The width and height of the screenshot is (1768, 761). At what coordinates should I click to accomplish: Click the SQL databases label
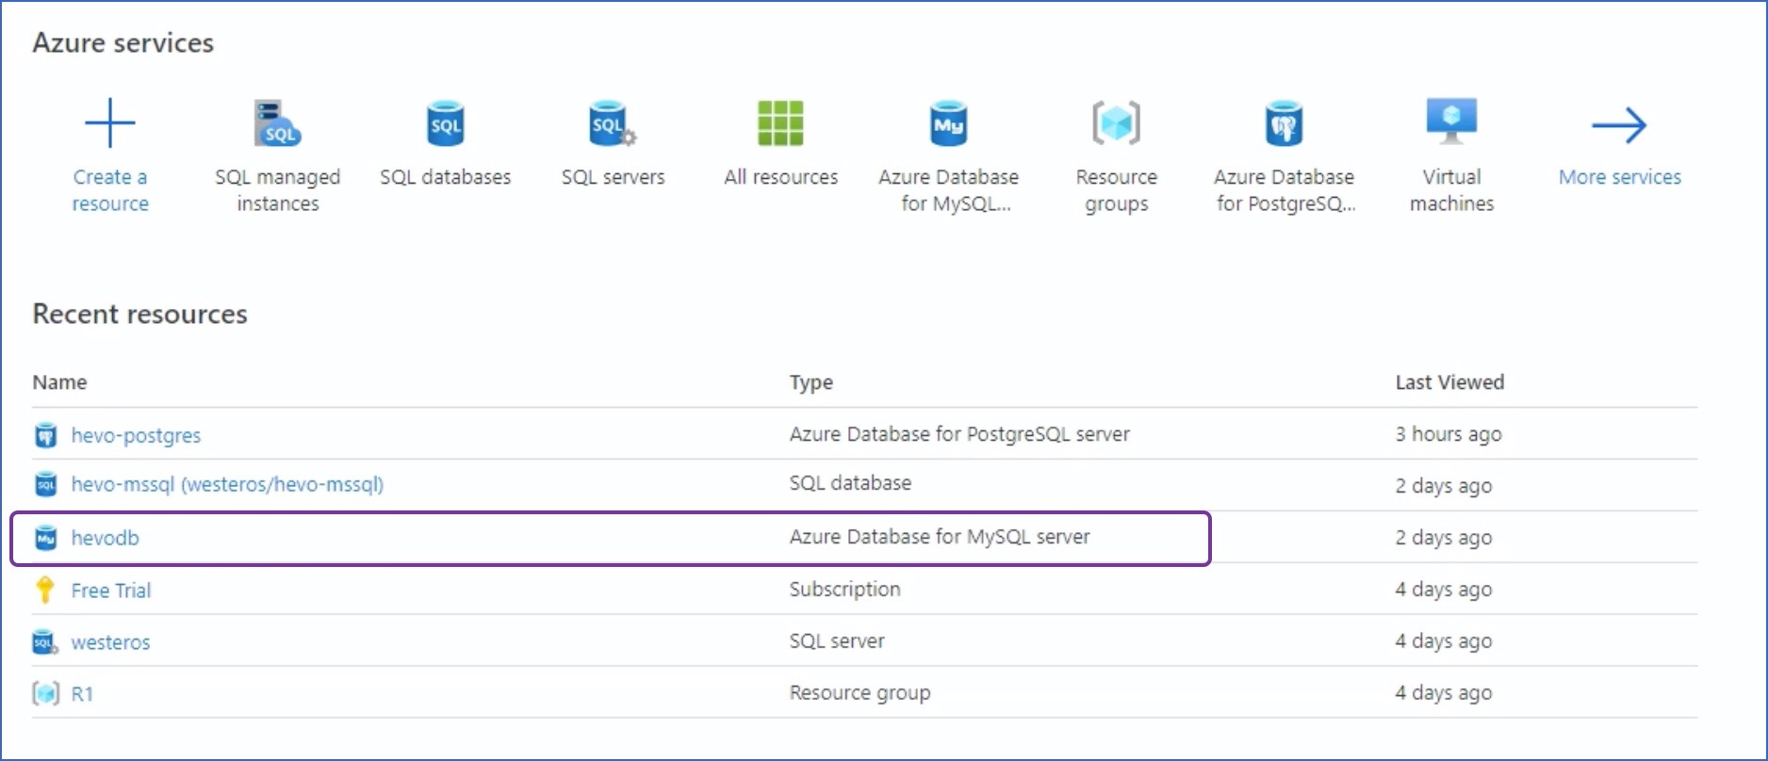point(446,177)
